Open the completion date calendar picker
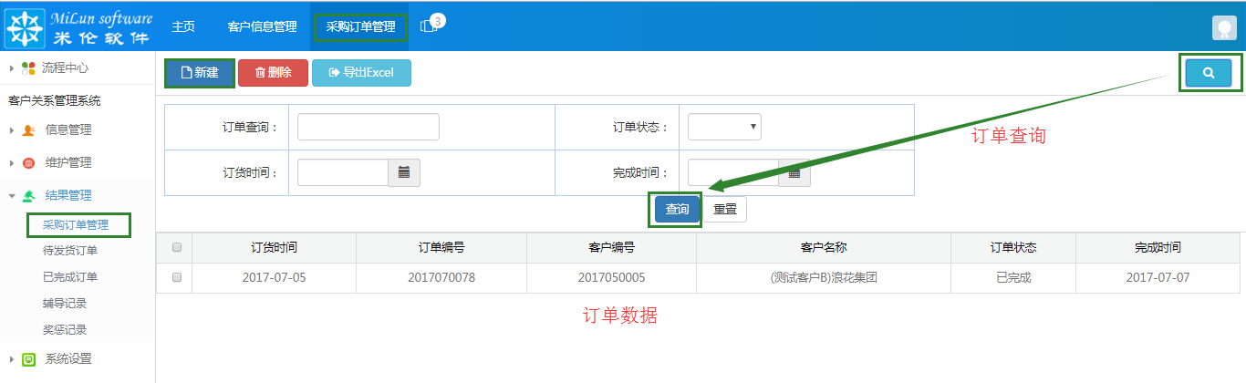1246x383 pixels. (794, 172)
